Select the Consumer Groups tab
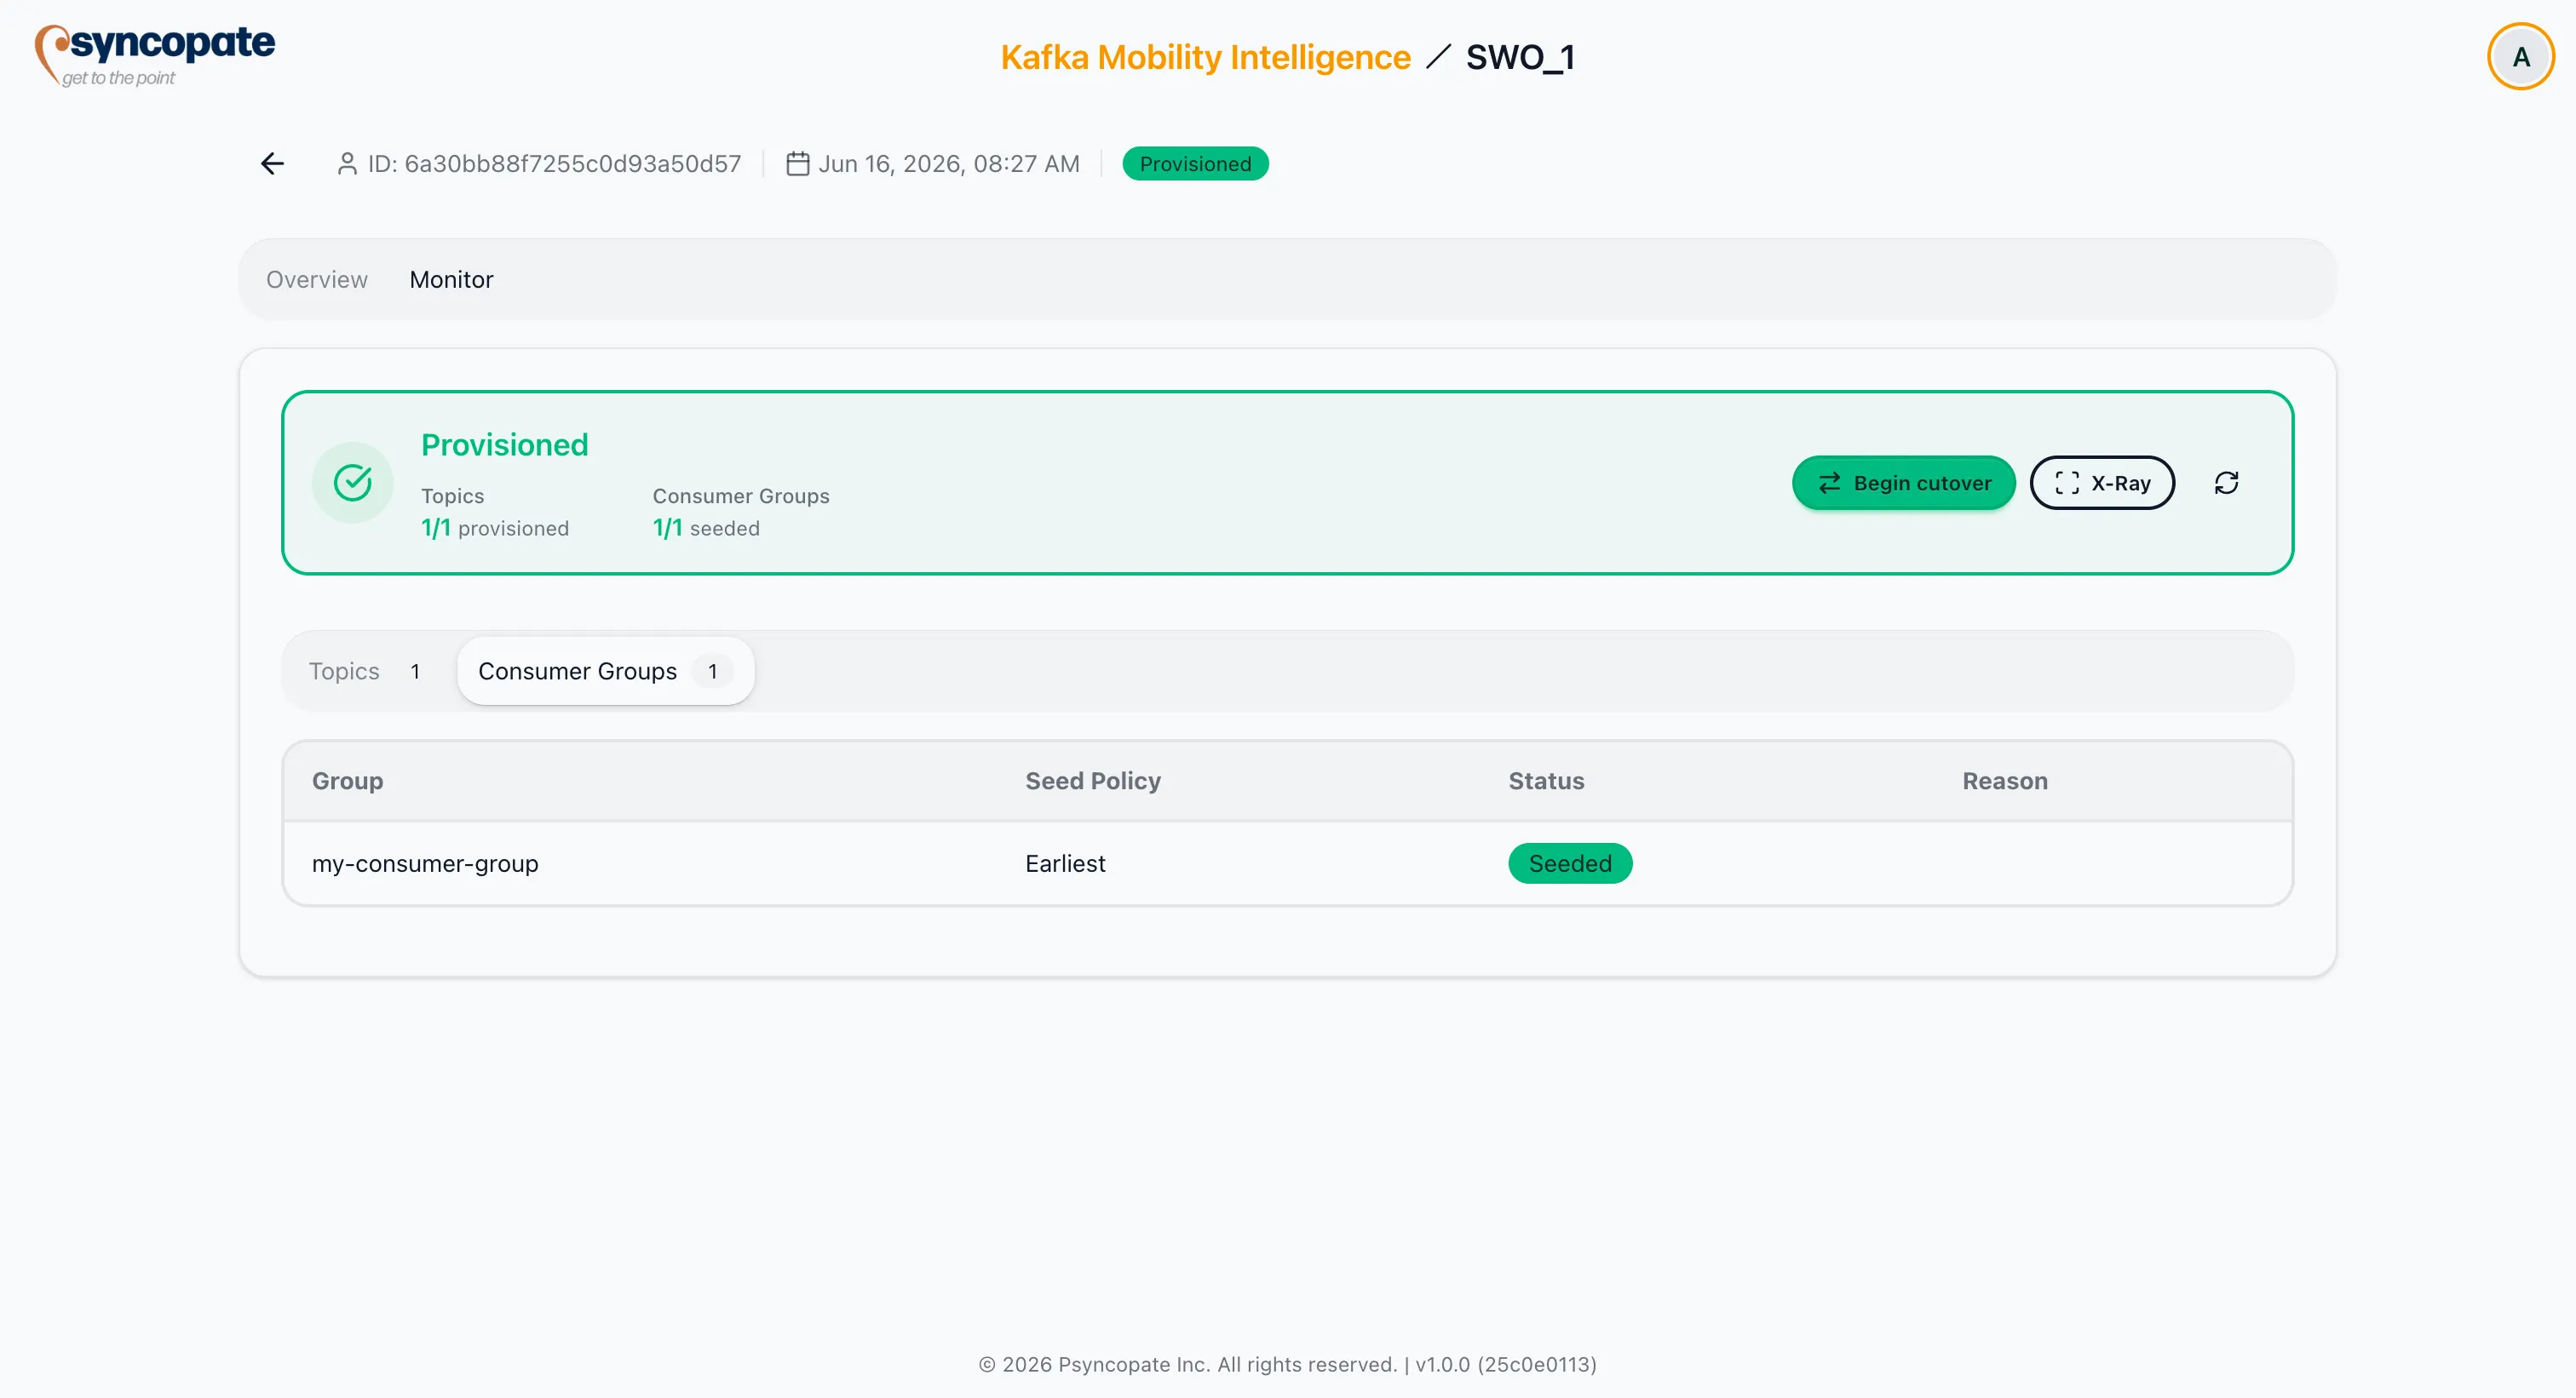Viewport: 2576px width, 1398px height. [605, 672]
